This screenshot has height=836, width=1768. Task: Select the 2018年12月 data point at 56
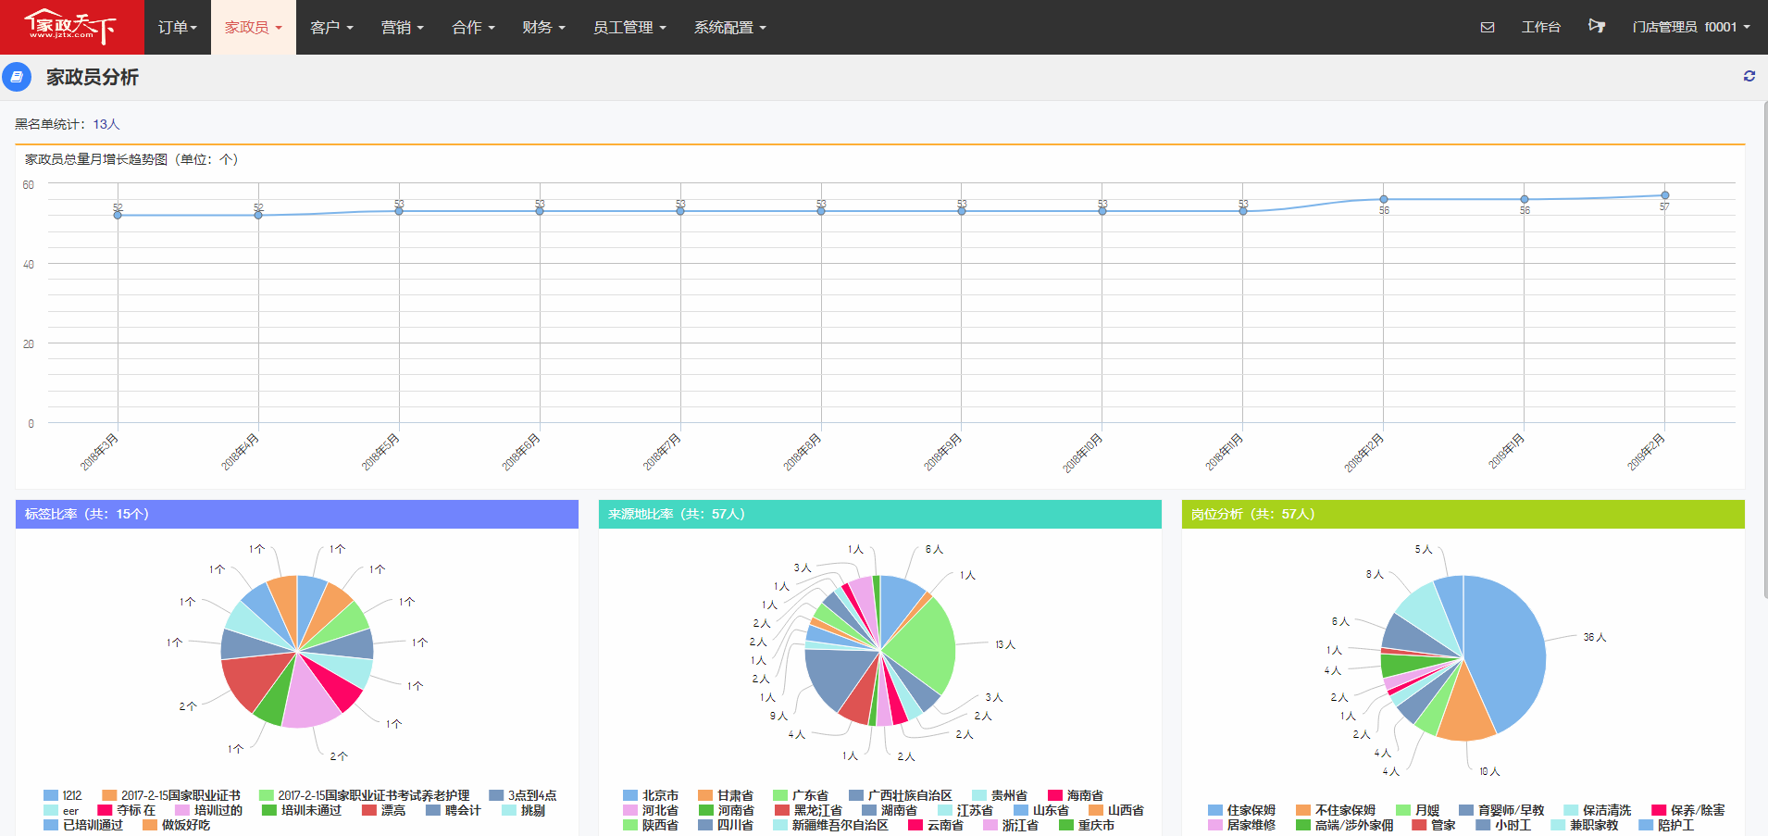1384,199
